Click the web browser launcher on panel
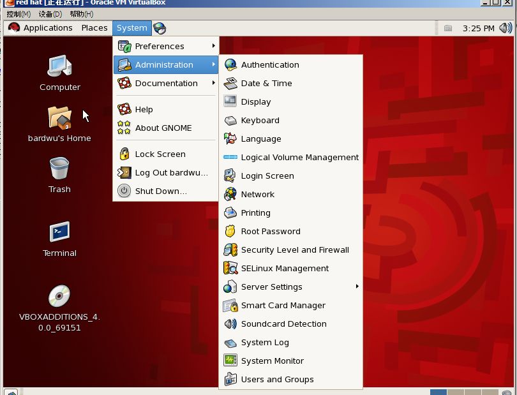Screen dimensions: 517x395 (x=160, y=28)
